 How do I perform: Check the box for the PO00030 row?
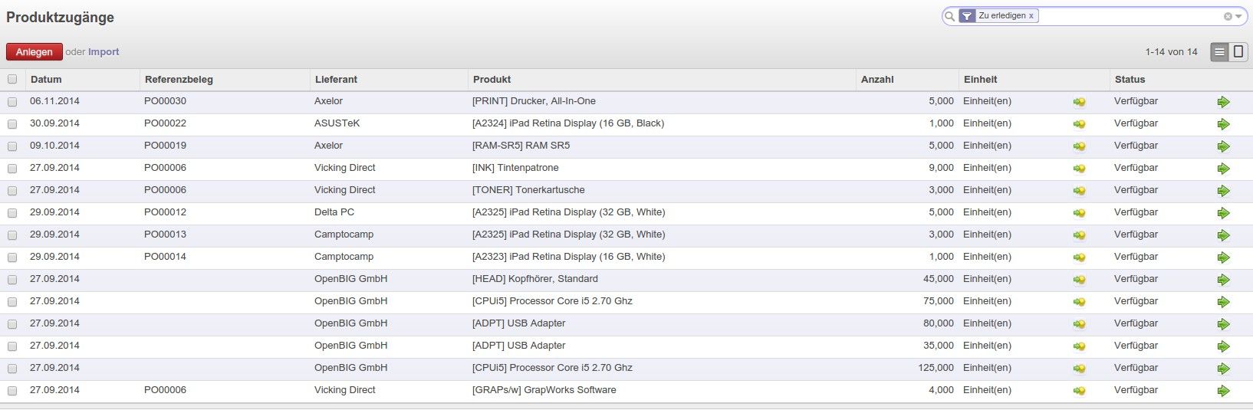(12, 102)
